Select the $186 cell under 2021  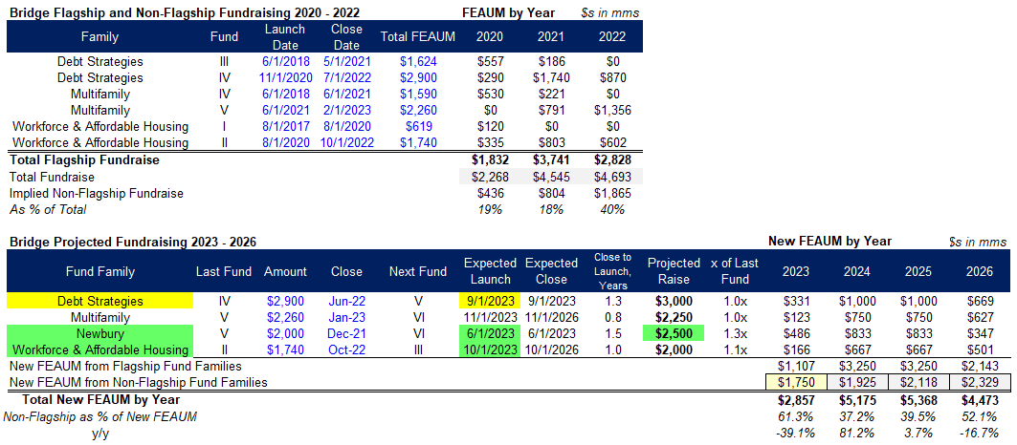pos(551,62)
